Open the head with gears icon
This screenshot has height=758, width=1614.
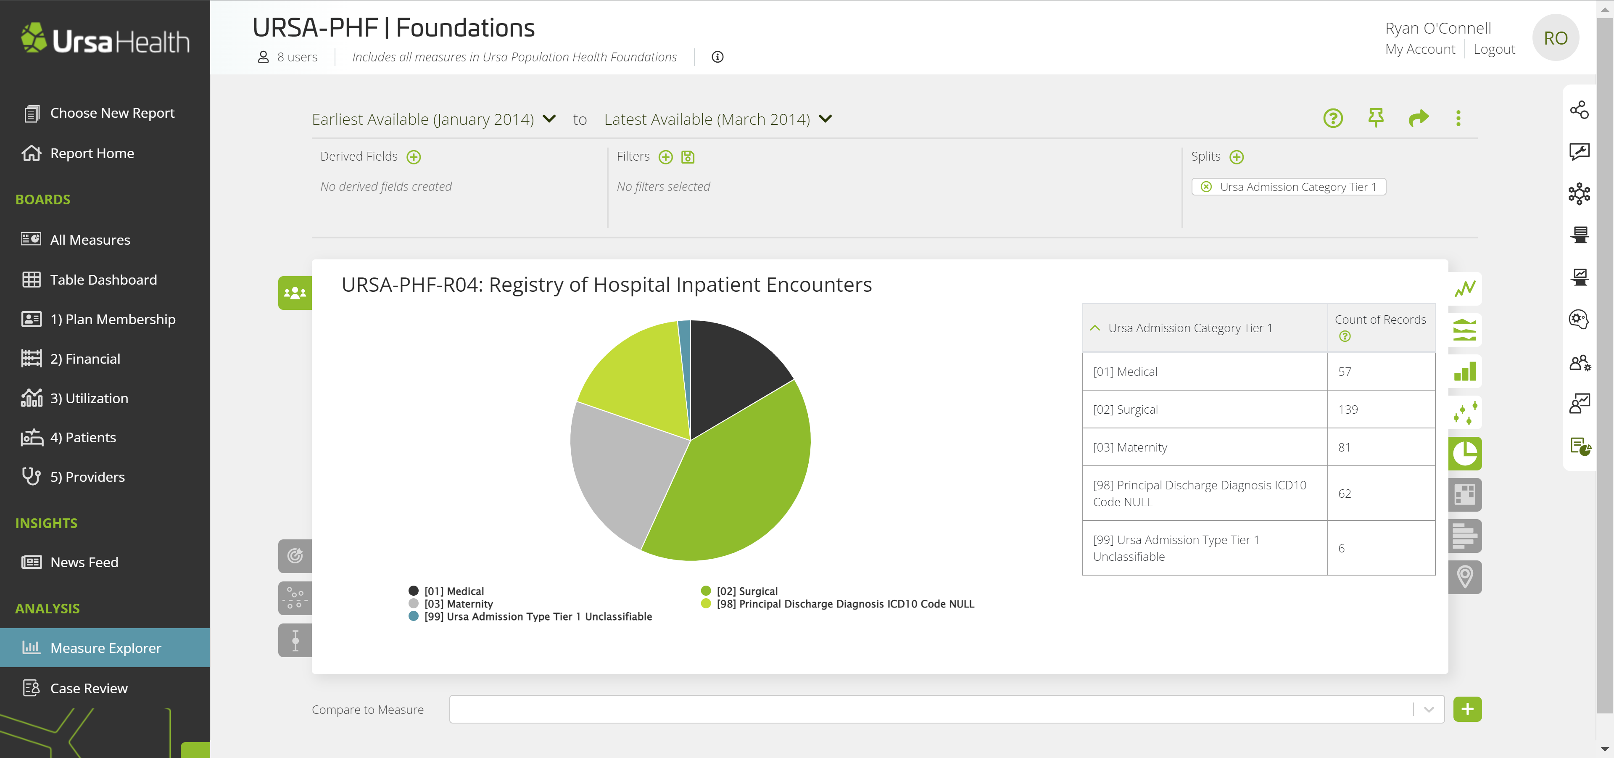click(1580, 320)
